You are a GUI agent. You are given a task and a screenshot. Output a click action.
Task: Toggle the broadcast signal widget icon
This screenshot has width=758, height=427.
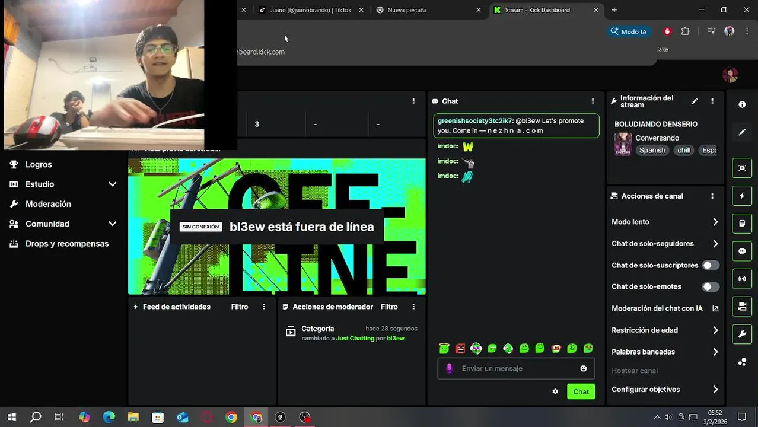point(742,279)
